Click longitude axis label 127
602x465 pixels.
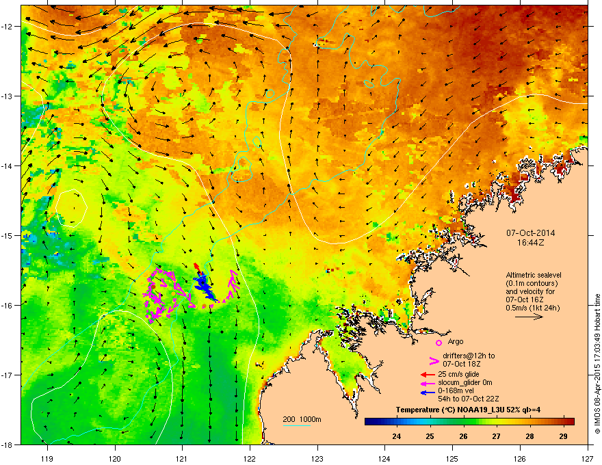[x=588, y=458]
